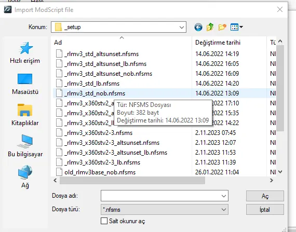Viewport: 296px width, 232px height.
Task: Click the horizontal scrollbar right arrow
Action: pyautogui.click(x=272, y=181)
